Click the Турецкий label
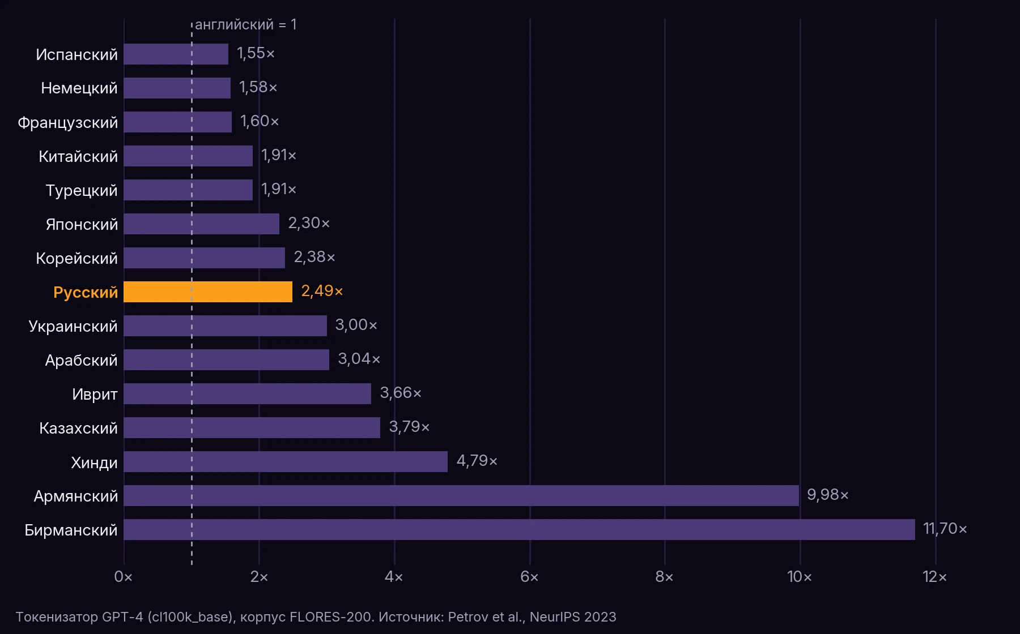Viewport: 1020px width, 634px height. (x=82, y=190)
